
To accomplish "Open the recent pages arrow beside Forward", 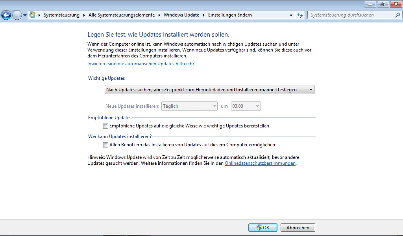I will pyautogui.click(x=25, y=15).
